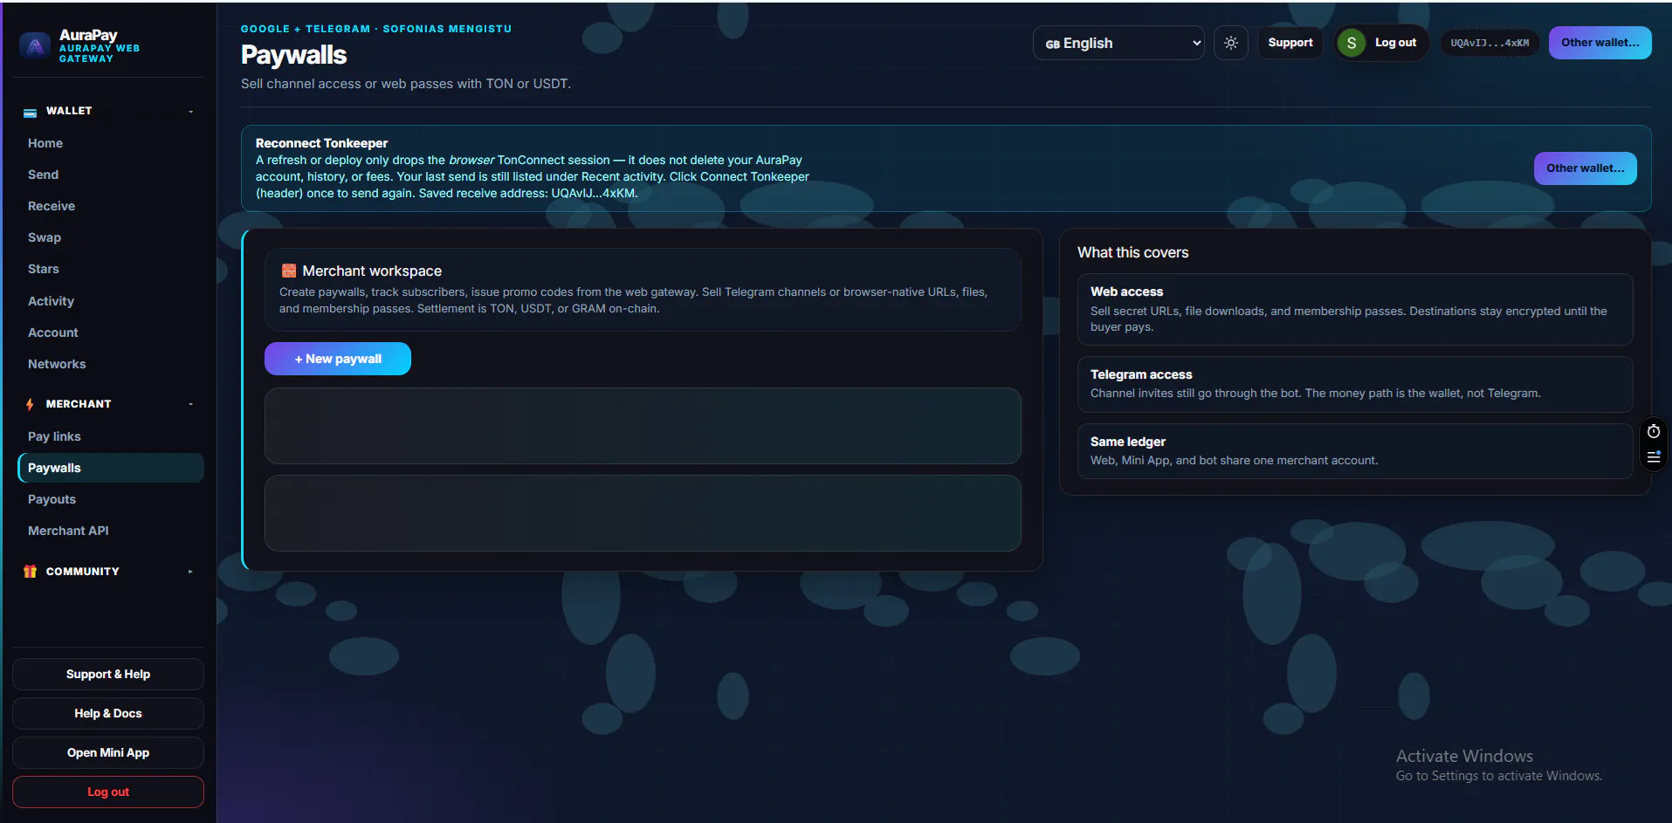Click the Same ledger card
The image size is (1672, 823).
[1355, 451]
